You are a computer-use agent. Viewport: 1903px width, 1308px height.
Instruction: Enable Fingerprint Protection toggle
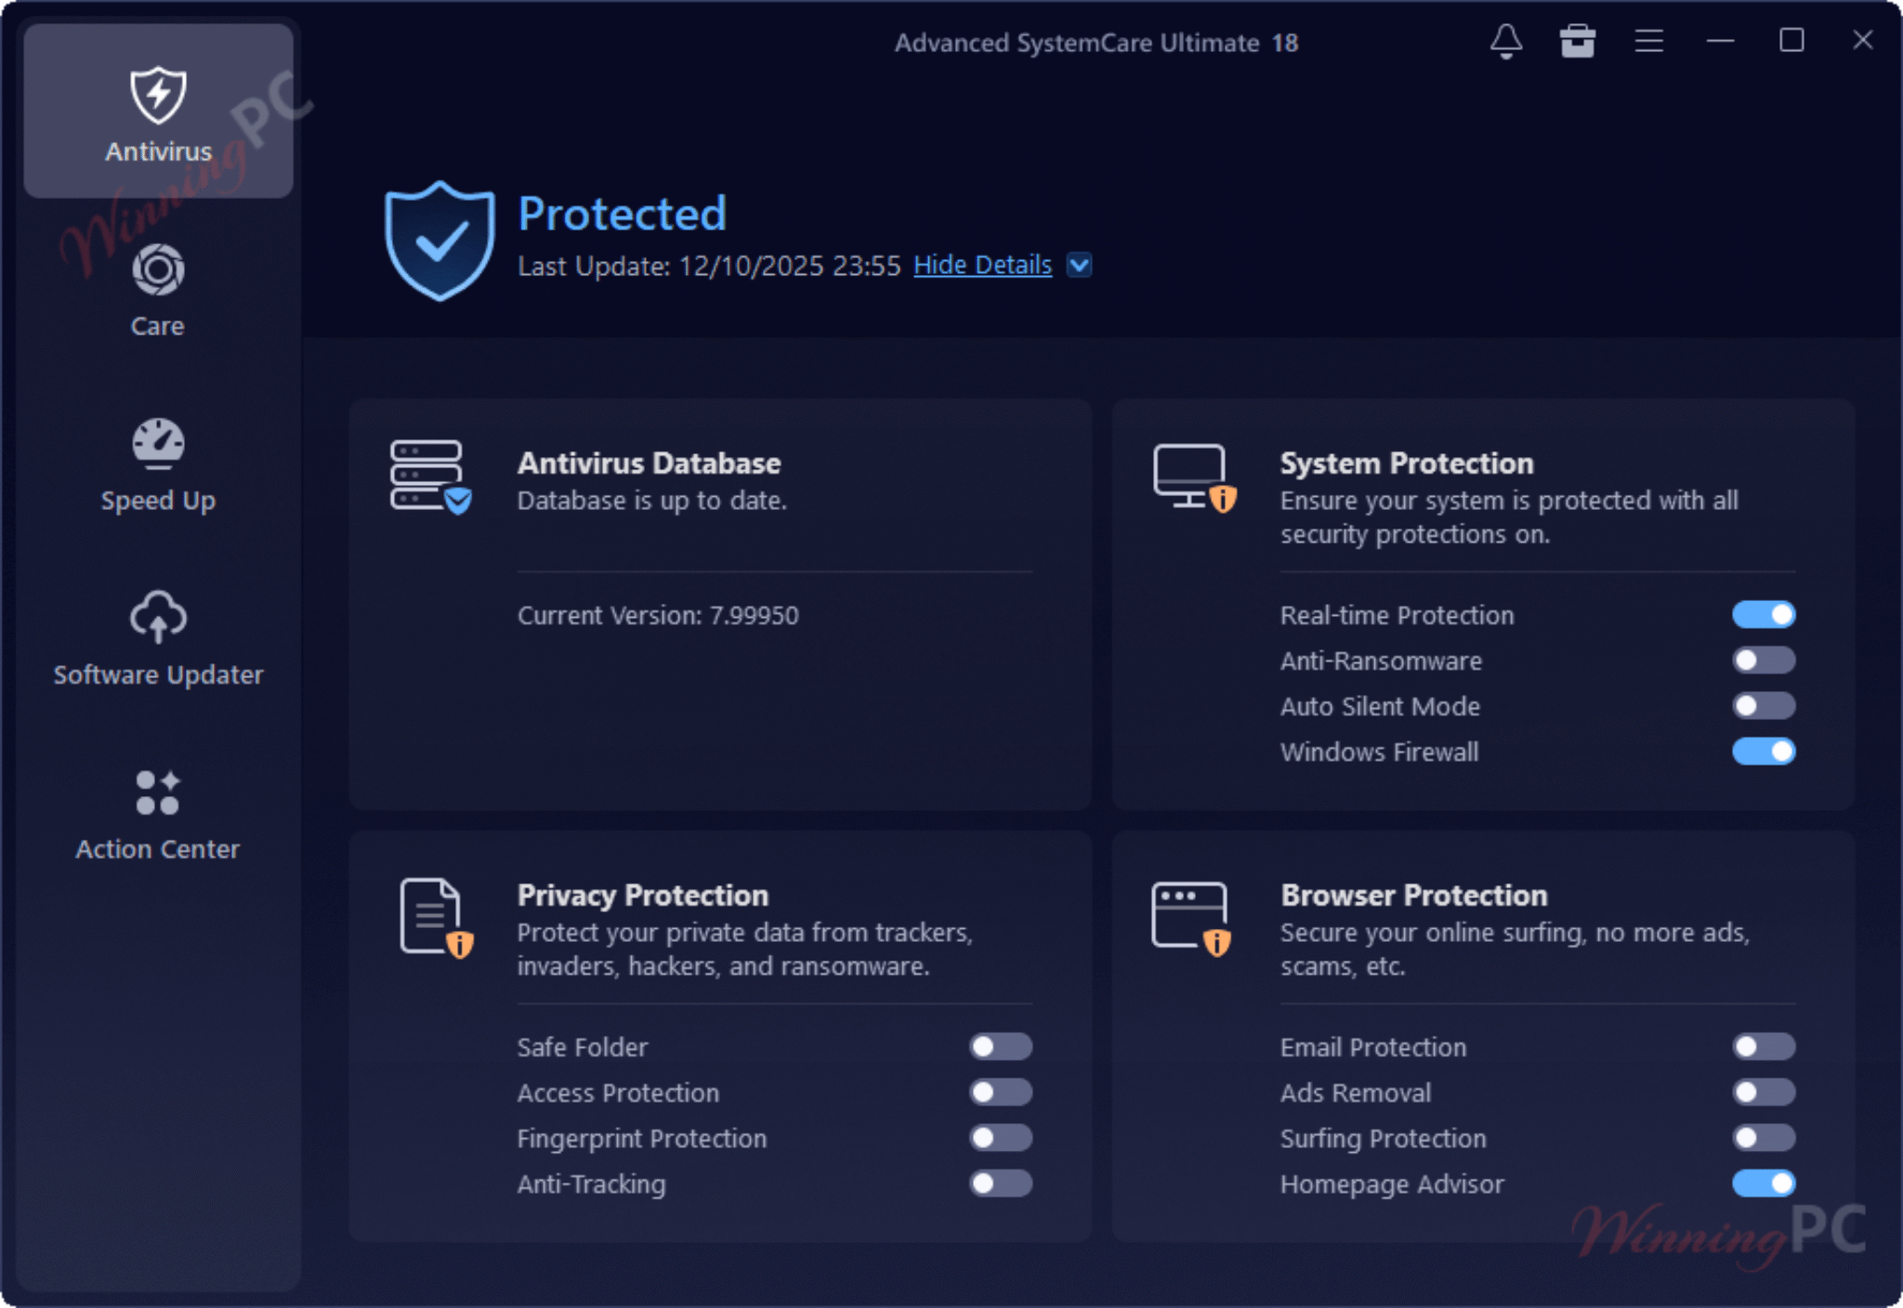(1001, 1137)
